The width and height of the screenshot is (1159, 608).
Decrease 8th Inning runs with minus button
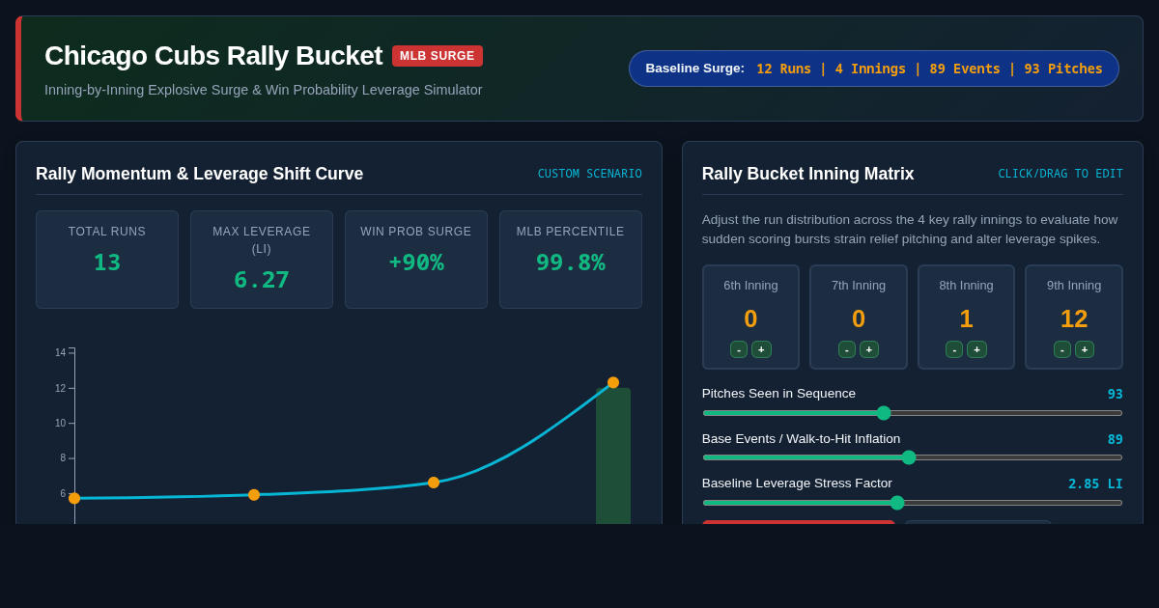pyautogui.click(x=954, y=349)
